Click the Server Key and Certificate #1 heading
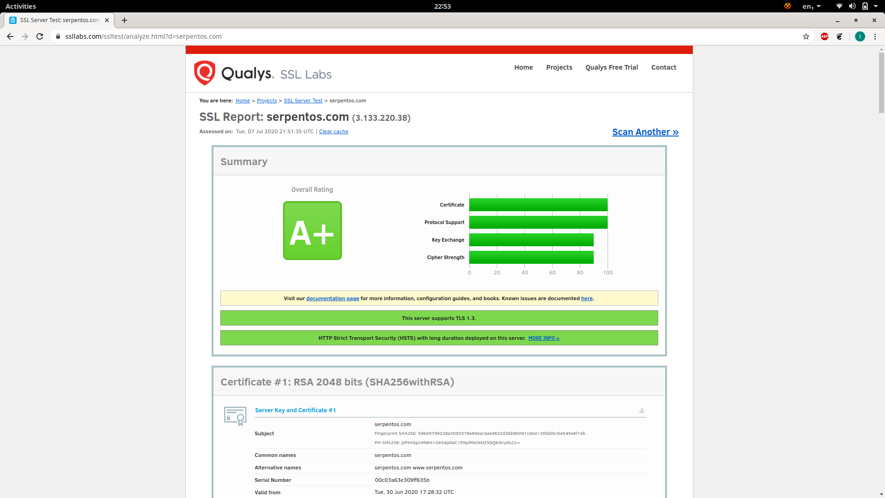The image size is (885, 498). click(295, 410)
